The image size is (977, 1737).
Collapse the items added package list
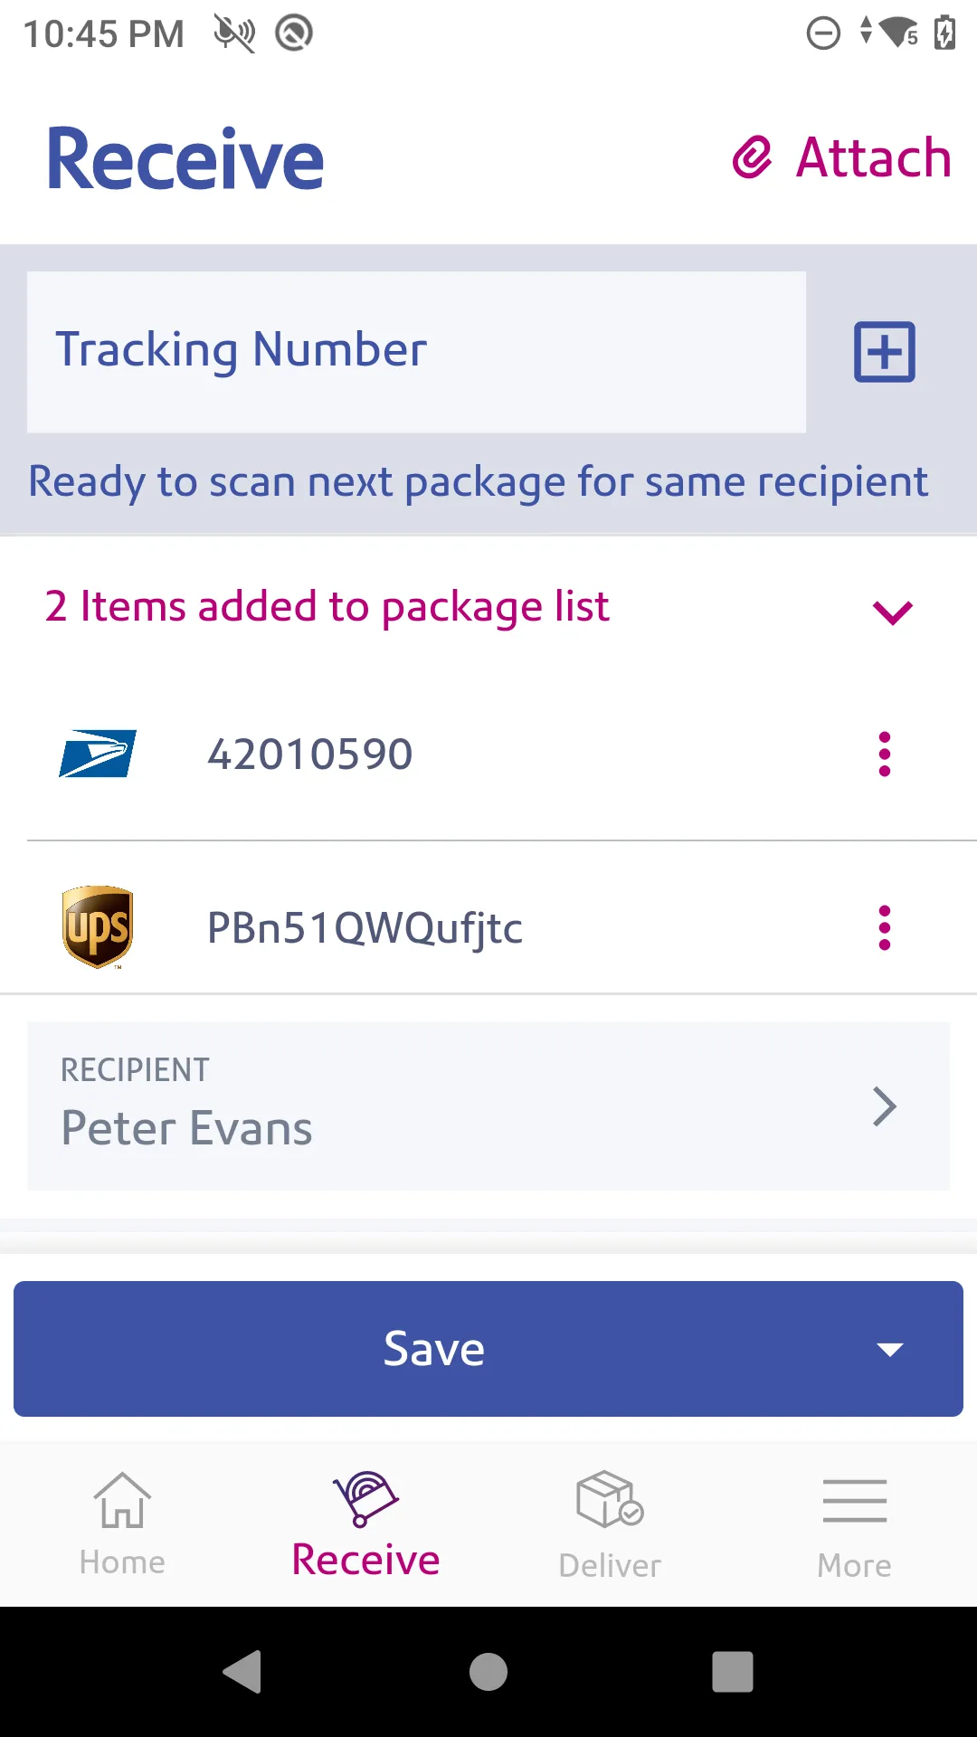point(892,612)
